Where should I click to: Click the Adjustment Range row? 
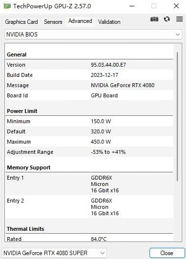[89, 152]
